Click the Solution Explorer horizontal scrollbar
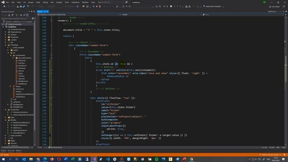 point(17,147)
